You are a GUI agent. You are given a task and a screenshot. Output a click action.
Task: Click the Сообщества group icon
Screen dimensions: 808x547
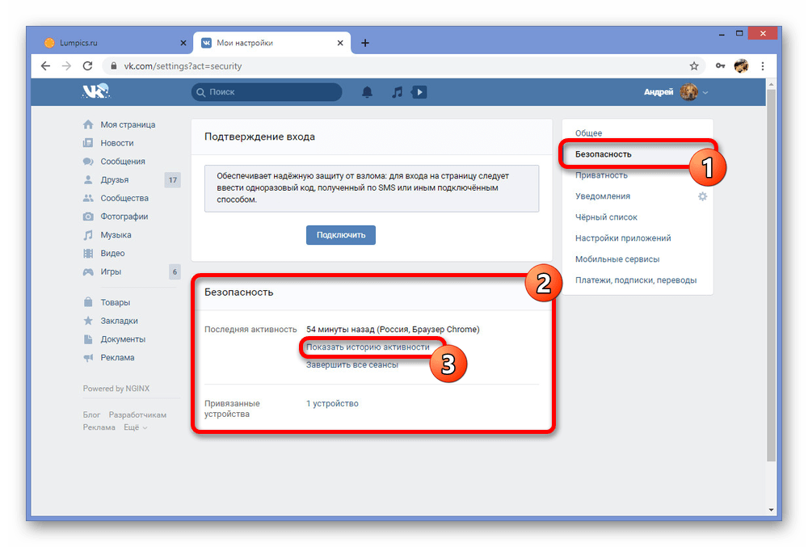pos(88,198)
